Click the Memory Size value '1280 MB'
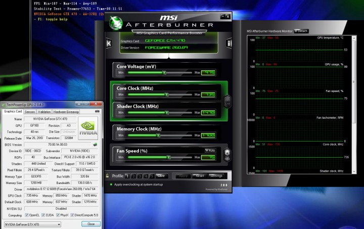364x229 pixels. coord(36,182)
